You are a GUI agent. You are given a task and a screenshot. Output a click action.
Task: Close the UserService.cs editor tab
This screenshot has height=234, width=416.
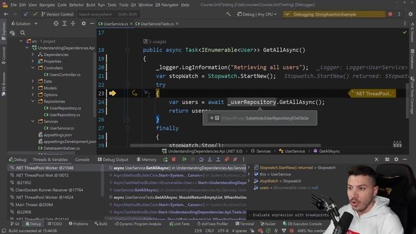click(131, 23)
